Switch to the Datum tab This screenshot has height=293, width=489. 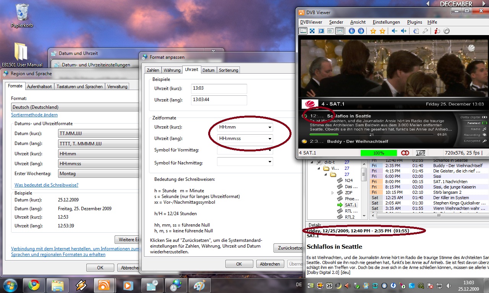coord(209,70)
